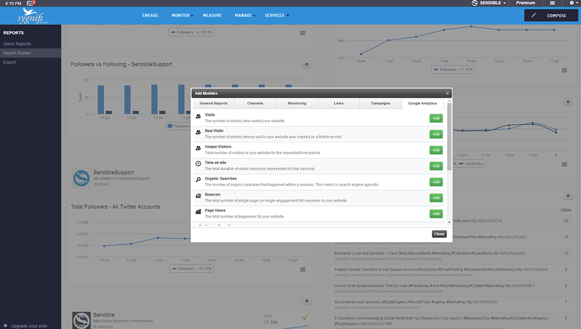Click the mail envelope notification icon

point(30,3)
